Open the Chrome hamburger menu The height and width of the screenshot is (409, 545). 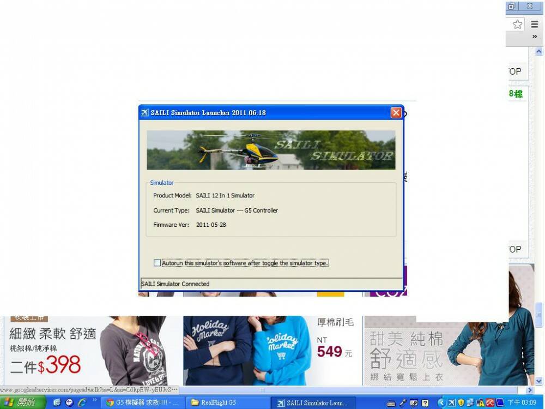tap(535, 25)
